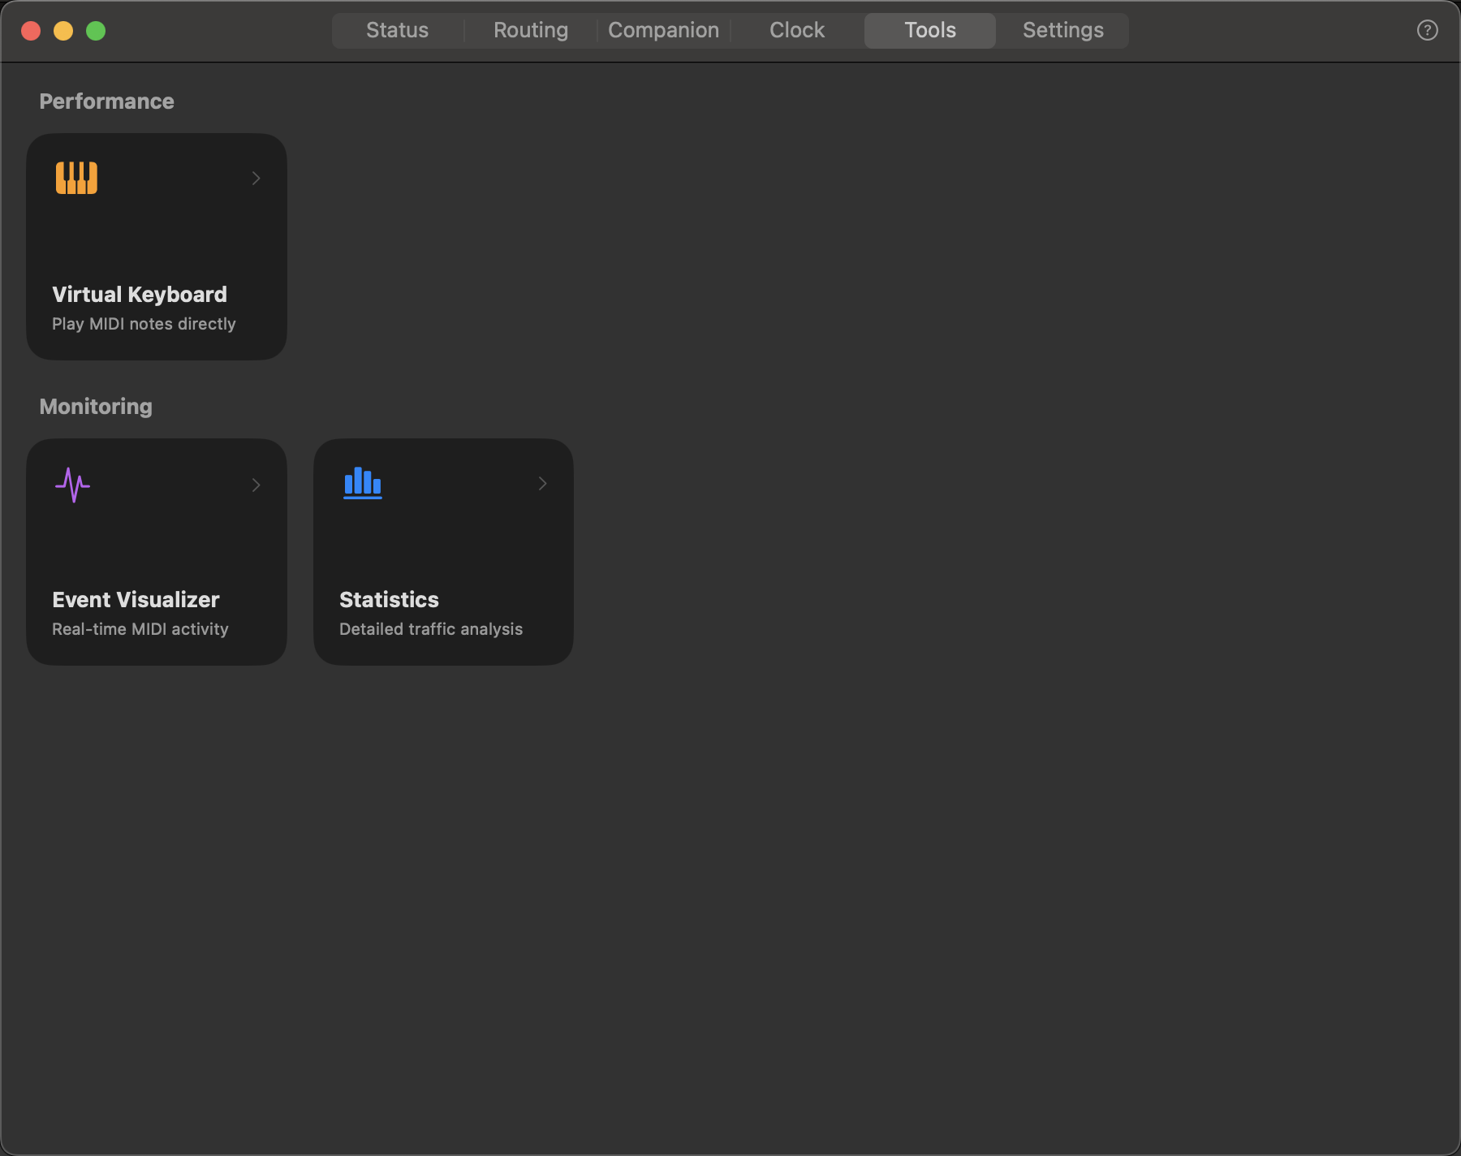Select the Status tab
1461x1156 pixels.
tap(397, 30)
